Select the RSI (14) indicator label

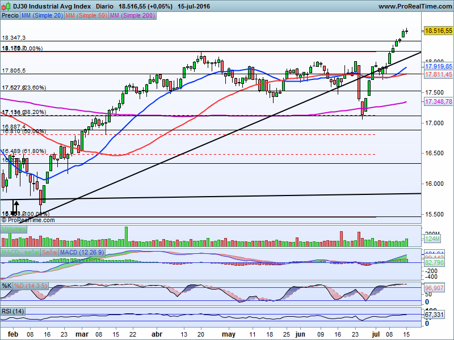12,311
